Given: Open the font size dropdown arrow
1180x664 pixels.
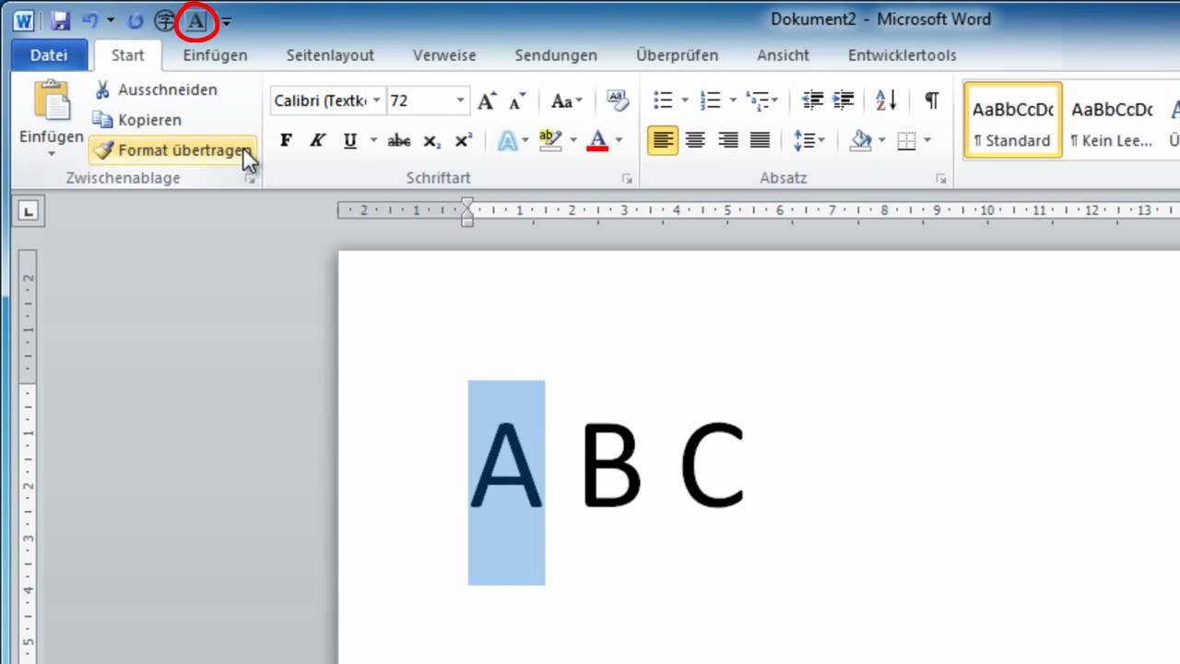Looking at the screenshot, I should (460, 101).
